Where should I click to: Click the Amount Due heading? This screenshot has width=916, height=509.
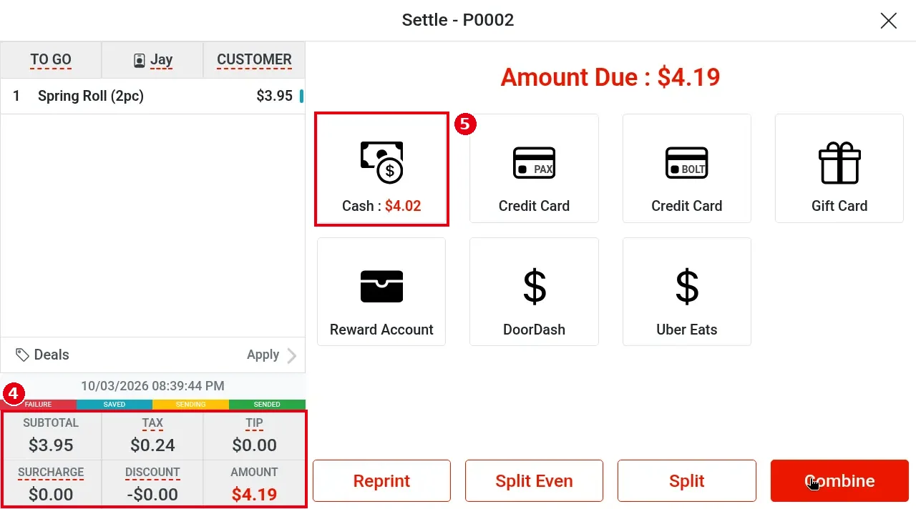(610, 77)
